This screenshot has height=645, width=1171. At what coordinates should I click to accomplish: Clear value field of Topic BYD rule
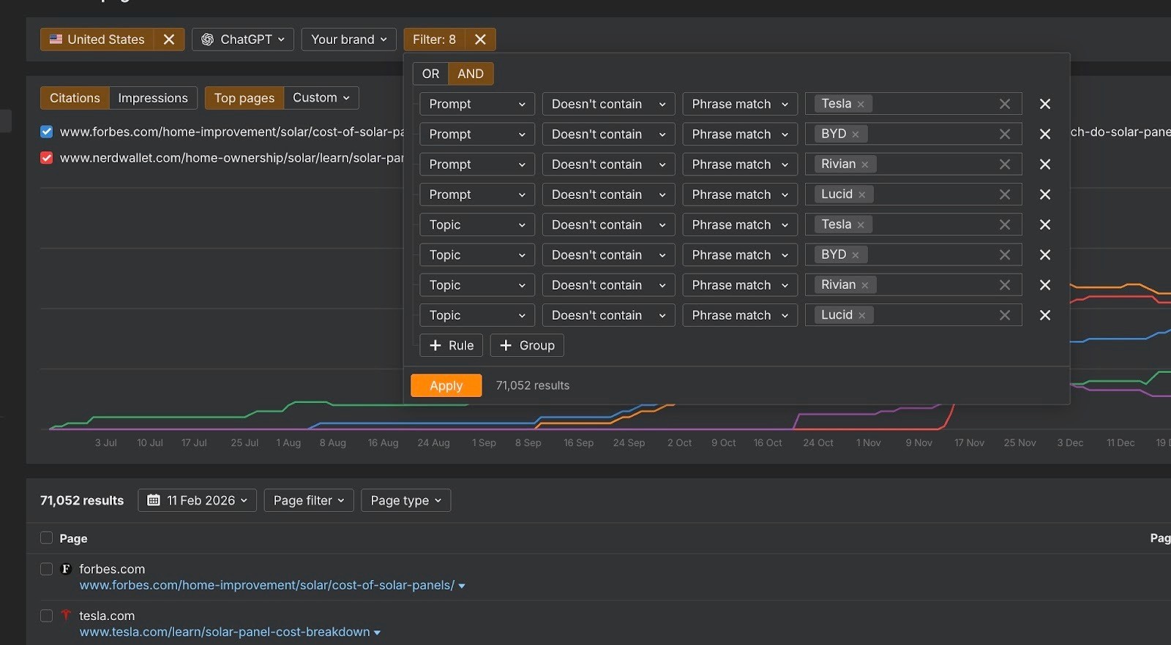click(1005, 254)
